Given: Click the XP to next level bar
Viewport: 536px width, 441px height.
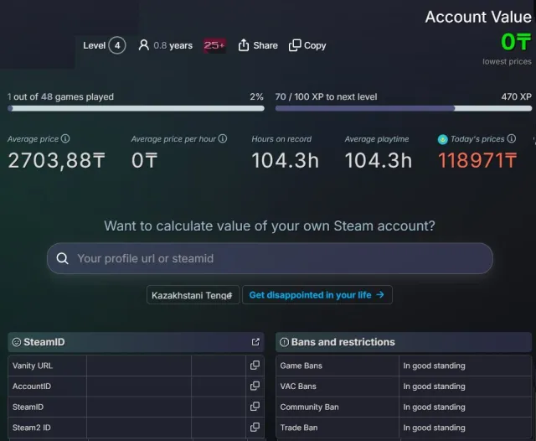Looking at the screenshot, I should point(404,108).
